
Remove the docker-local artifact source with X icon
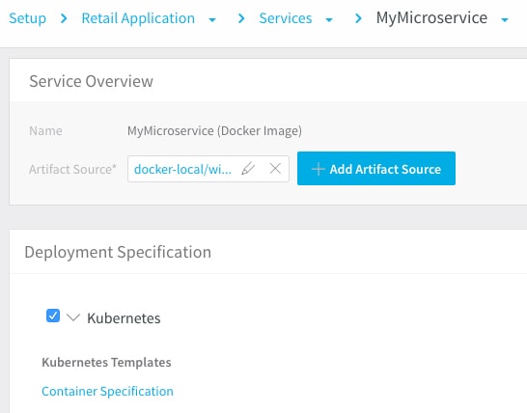pos(275,168)
